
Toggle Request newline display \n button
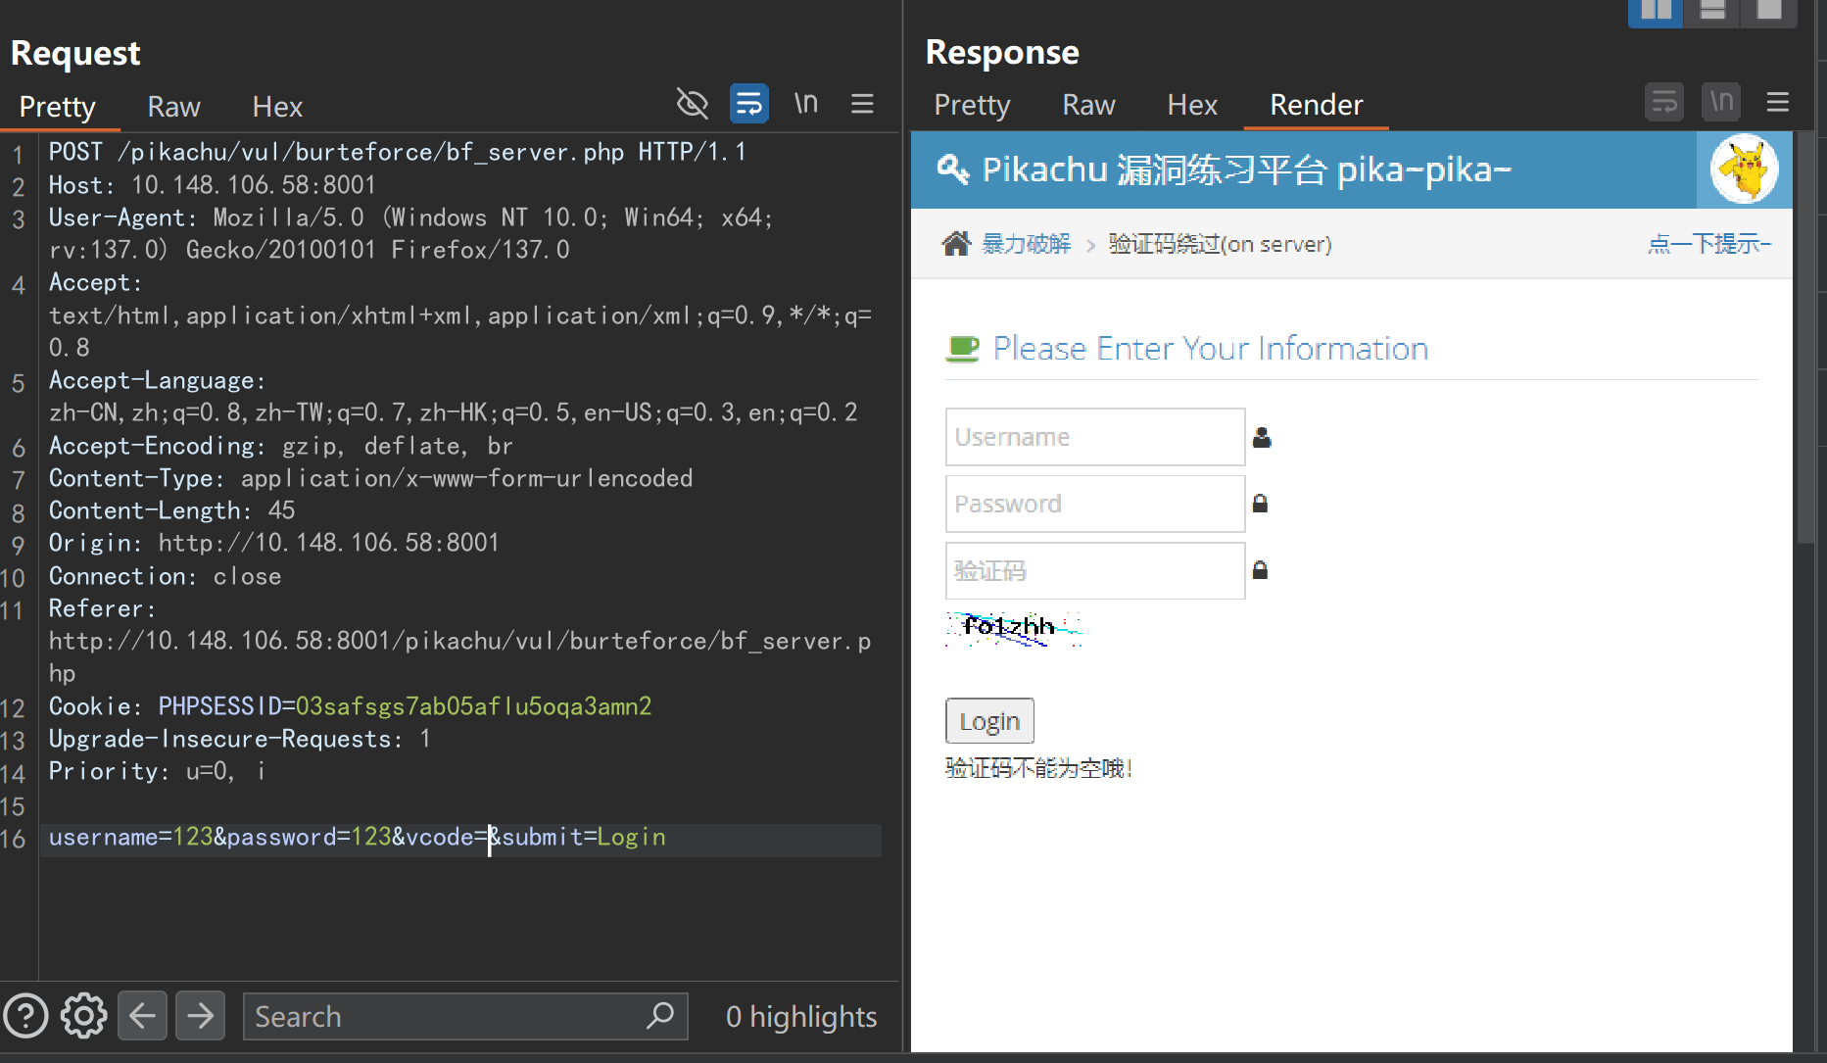click(806, 103)
